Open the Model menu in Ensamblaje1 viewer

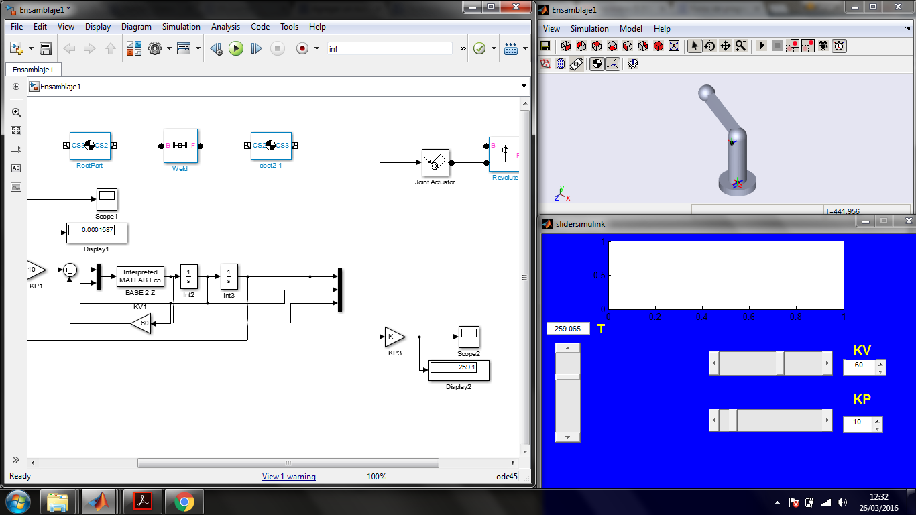631,29
